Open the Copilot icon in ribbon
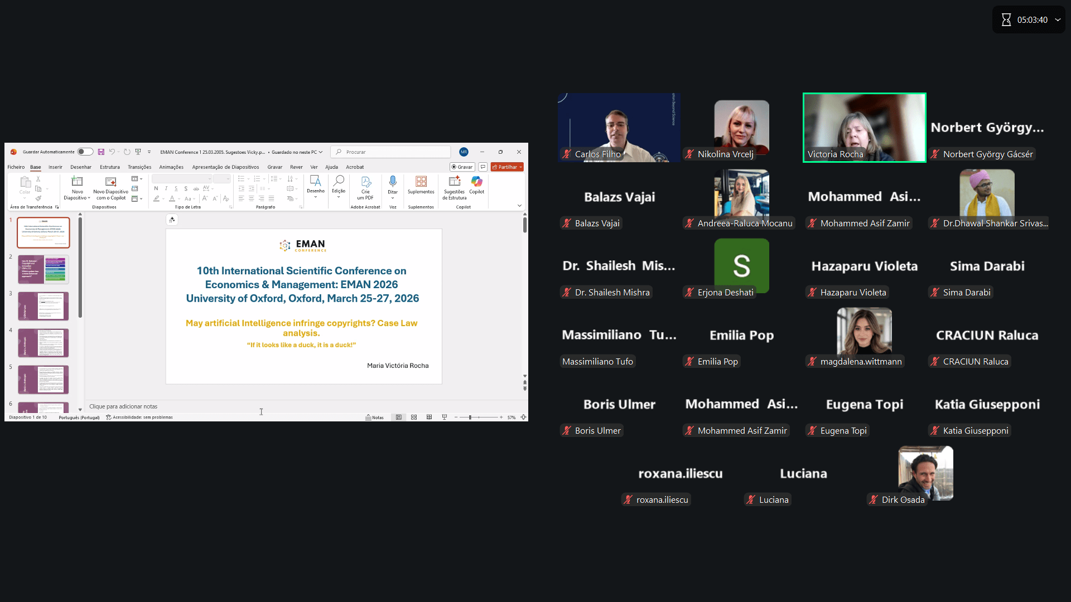This screenshot has width=1071, height=602. (476, 182)
